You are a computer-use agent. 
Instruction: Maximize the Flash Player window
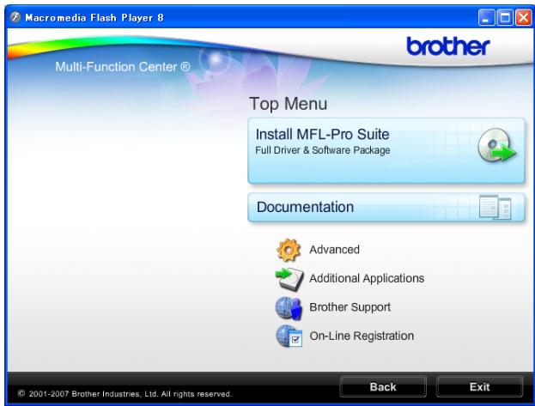point(505,18)
